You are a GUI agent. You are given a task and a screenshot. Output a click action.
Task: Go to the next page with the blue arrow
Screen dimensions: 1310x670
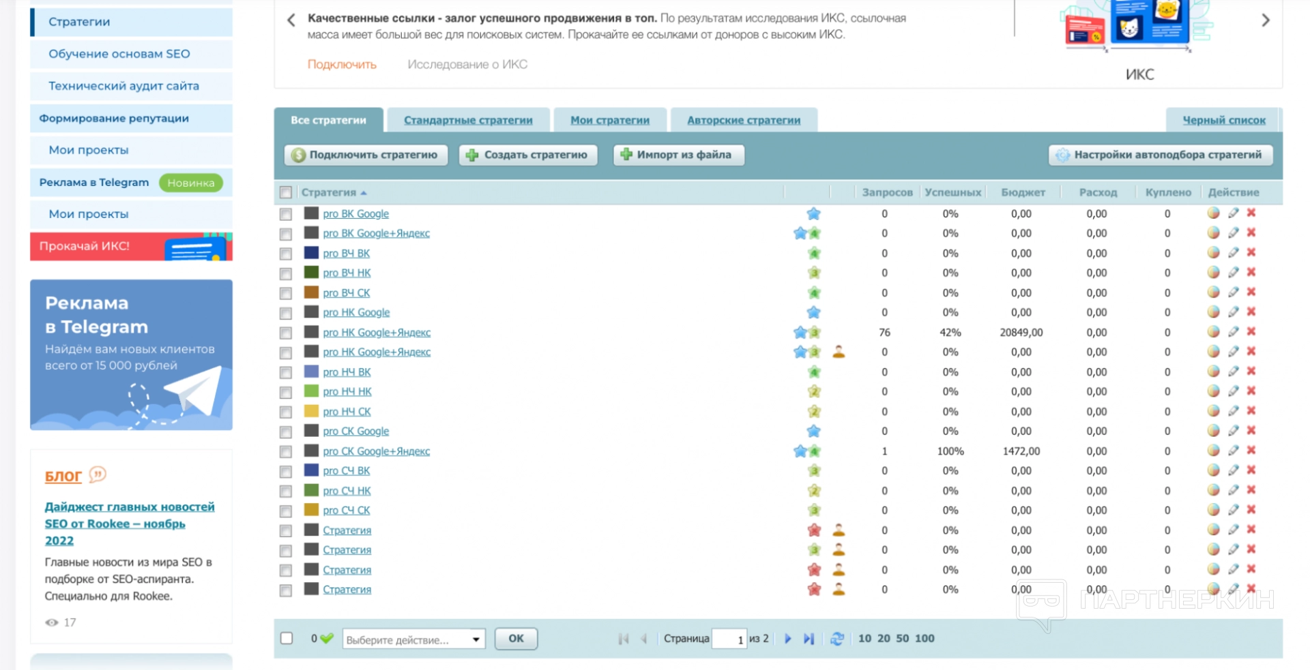(x=788, y=639)
